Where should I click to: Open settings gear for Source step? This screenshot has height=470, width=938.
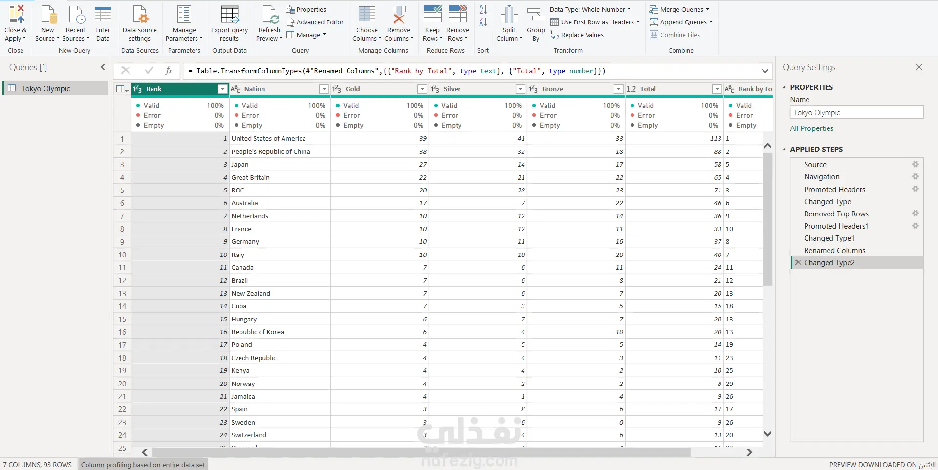916,164
